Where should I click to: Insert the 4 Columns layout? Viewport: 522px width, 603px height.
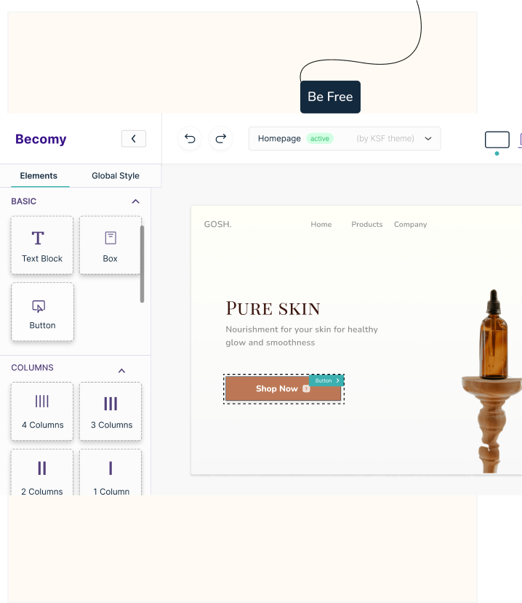coord(42,411)
